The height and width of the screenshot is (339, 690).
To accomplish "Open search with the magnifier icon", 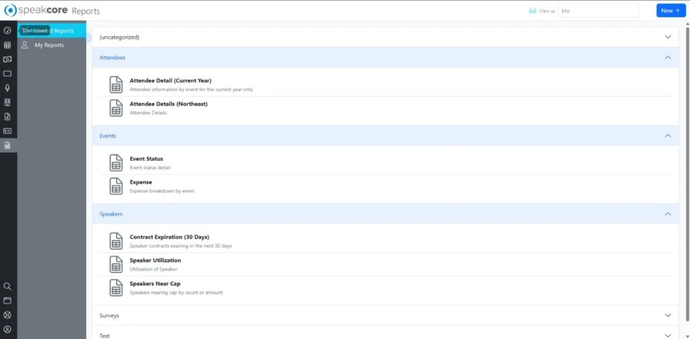I will click(7, 286).
